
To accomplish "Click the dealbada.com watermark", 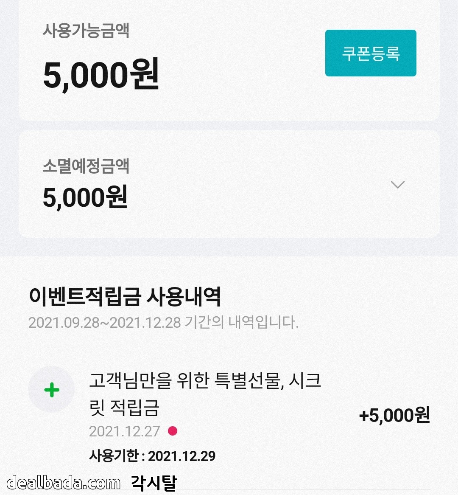I will tap(64, 483).
